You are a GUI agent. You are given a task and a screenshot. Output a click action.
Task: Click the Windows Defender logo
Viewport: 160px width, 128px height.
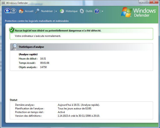coord(139,12)
